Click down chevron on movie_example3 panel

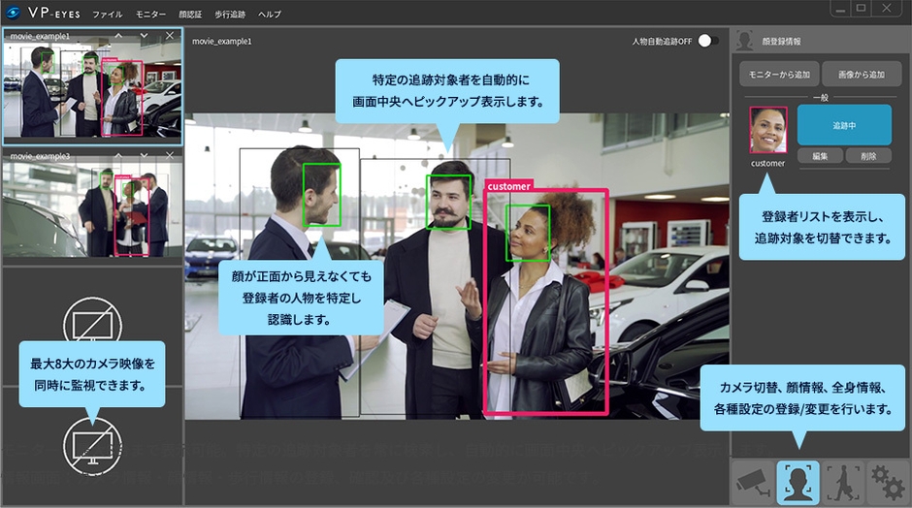144,155
